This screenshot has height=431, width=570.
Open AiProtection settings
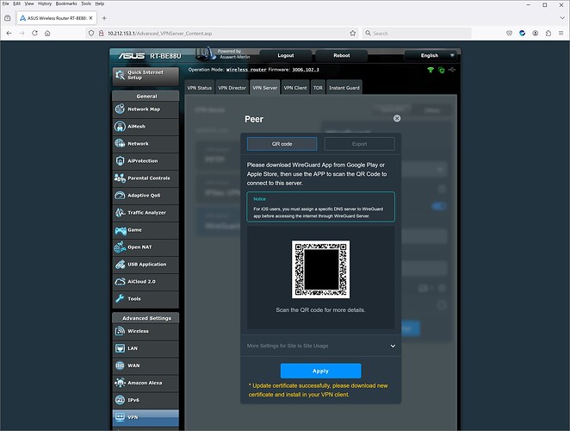click(x=144, y=161)
